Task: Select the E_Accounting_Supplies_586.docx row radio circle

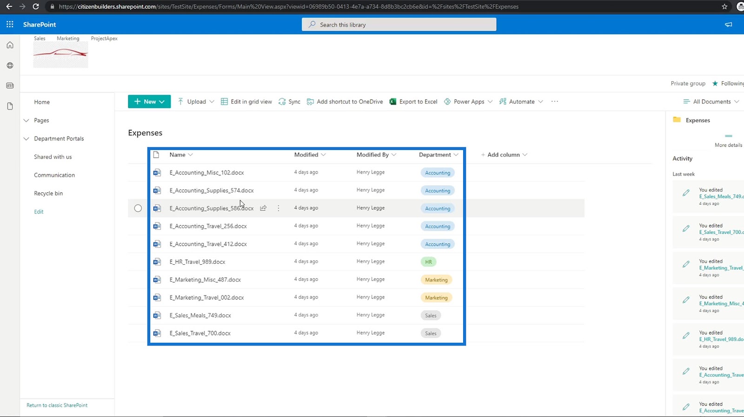Action: tap(138, 208)
